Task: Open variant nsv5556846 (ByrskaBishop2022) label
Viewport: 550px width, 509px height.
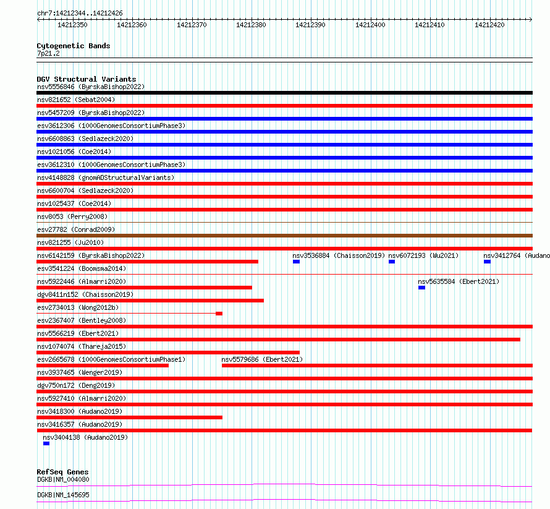Action: pos(91,87)
